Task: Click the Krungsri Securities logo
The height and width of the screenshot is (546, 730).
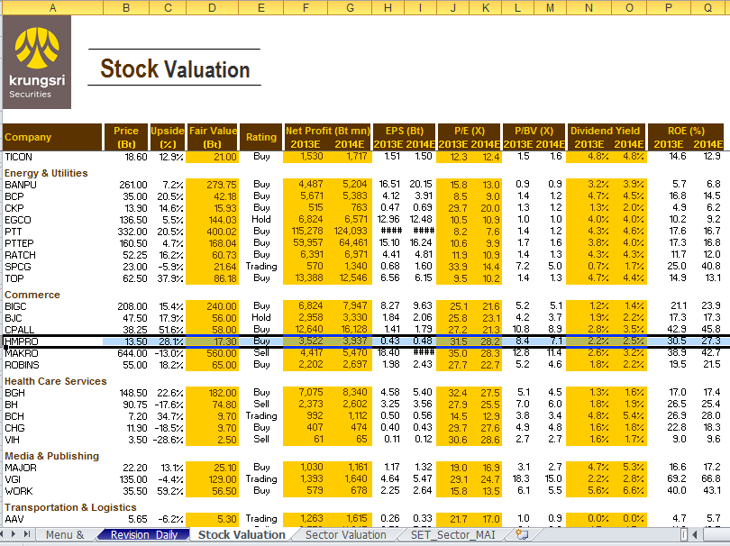Action: [37, 62]
